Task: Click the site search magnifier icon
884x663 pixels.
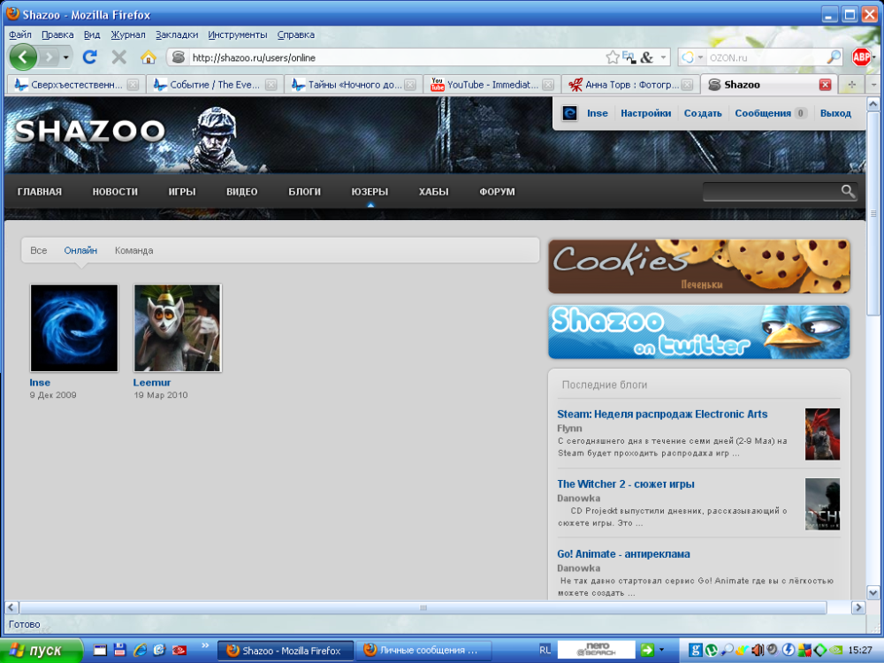Action: click(848, 192)
